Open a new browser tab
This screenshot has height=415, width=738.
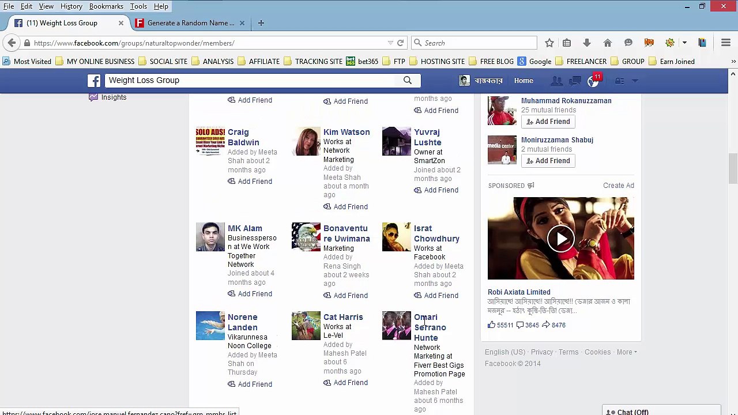[x=261, y=23]
